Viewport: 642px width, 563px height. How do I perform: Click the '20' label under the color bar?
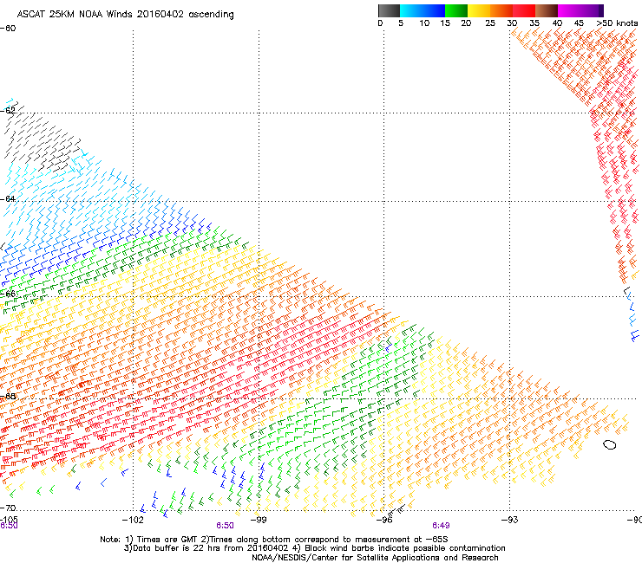(466, 23)
